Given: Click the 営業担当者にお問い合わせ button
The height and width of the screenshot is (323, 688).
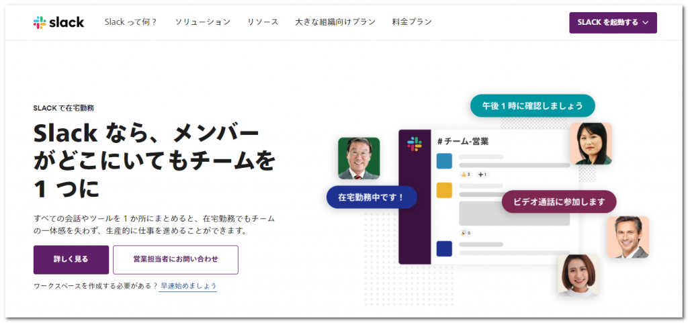Looking at the screenshot, I should 175,259.
